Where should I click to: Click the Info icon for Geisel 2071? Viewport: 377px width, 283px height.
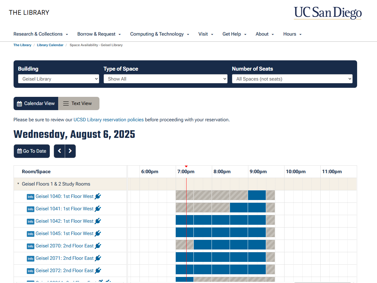30,259
